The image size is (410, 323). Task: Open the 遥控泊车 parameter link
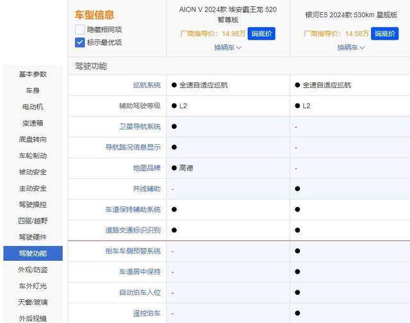click(147, 313)
